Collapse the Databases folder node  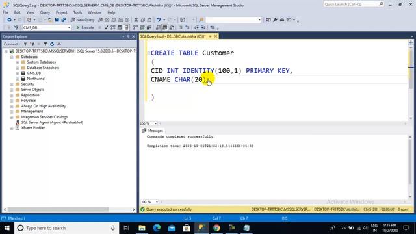12,57
